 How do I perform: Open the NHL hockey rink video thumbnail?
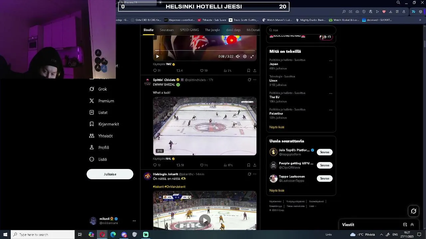(x=205, y=126)
